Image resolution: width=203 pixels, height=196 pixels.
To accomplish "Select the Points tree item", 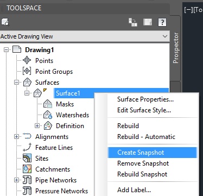I will click(44, 61).
